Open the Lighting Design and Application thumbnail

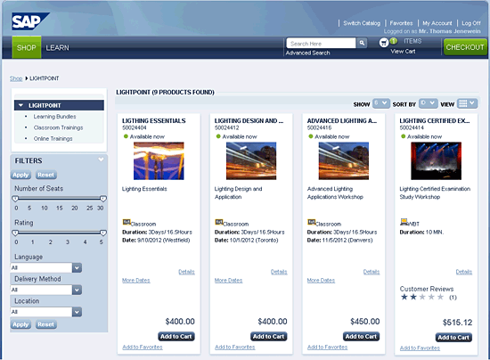[251, 161]
